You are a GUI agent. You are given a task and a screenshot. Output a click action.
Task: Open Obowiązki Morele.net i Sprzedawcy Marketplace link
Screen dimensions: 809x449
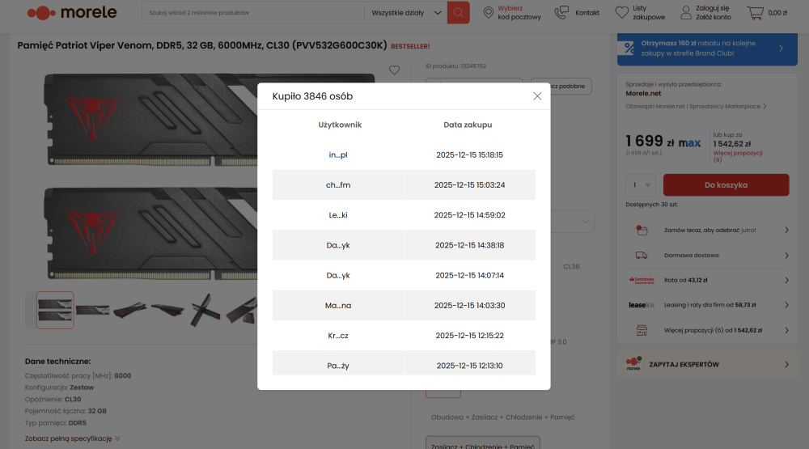[x=696, y=106]
